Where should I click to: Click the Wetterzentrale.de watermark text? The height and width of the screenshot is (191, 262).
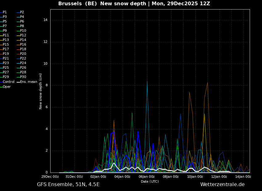pyautogui.click(x=223, y=185)
